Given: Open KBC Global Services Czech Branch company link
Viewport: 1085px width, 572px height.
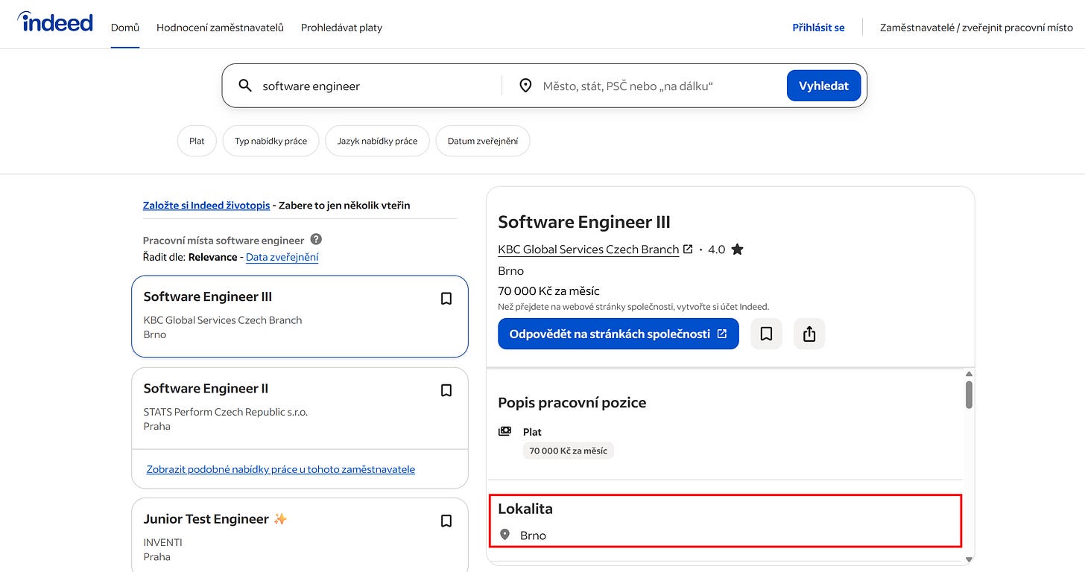Looking at the screenshot, I should click(588, 250).
